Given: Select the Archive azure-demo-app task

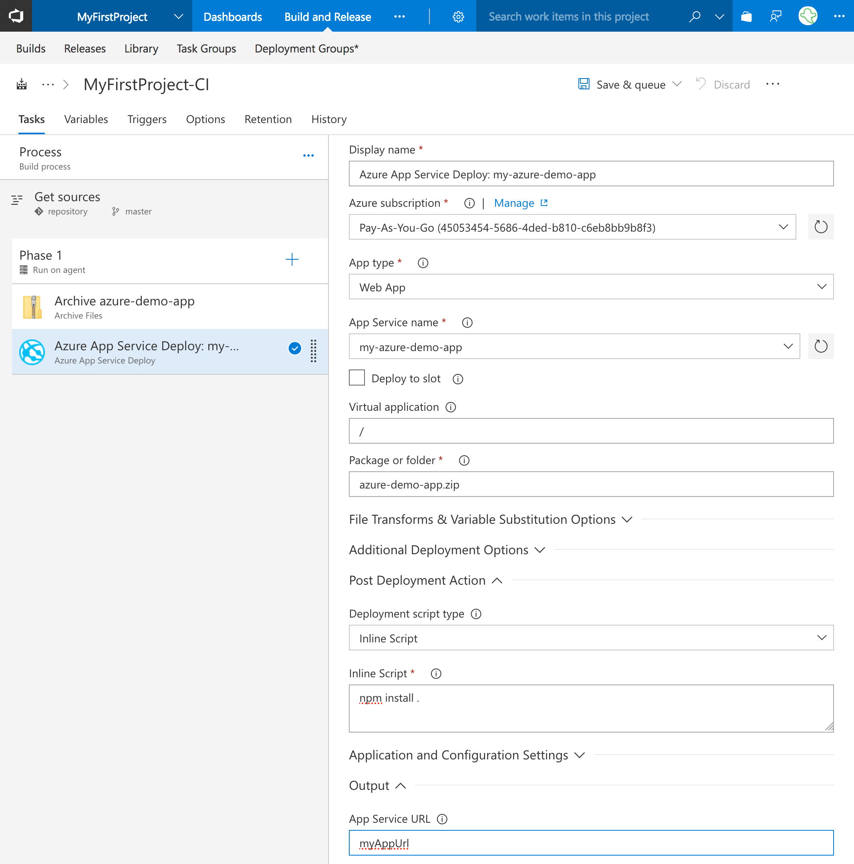Looking at the screenshot, I should pos(170,307).
